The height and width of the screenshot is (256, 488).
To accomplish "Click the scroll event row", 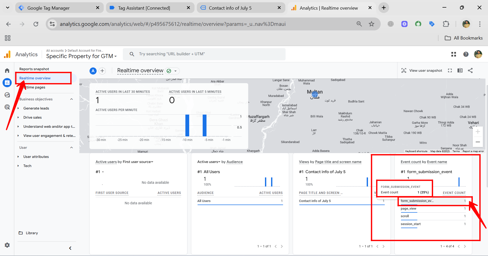I will coord(433,216).
